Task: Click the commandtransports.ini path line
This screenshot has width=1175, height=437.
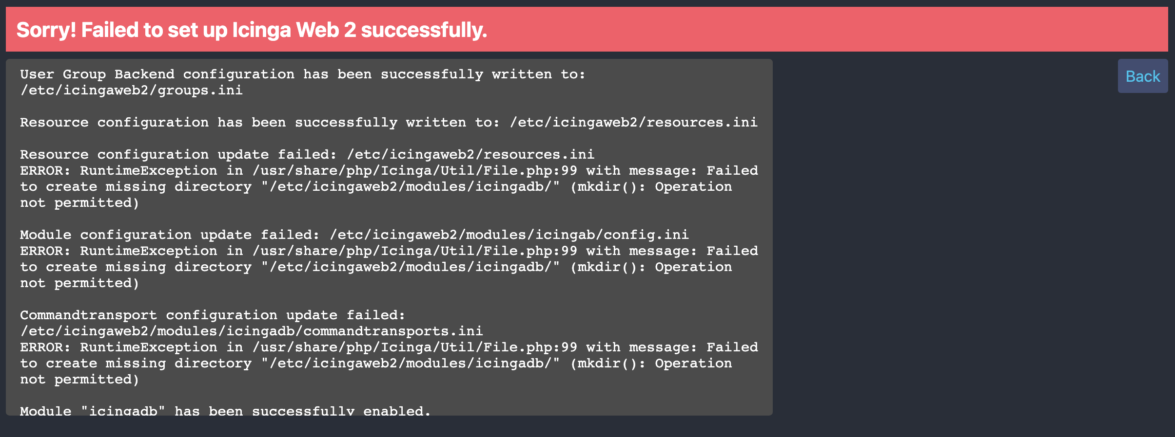Action: coord(252,331)
